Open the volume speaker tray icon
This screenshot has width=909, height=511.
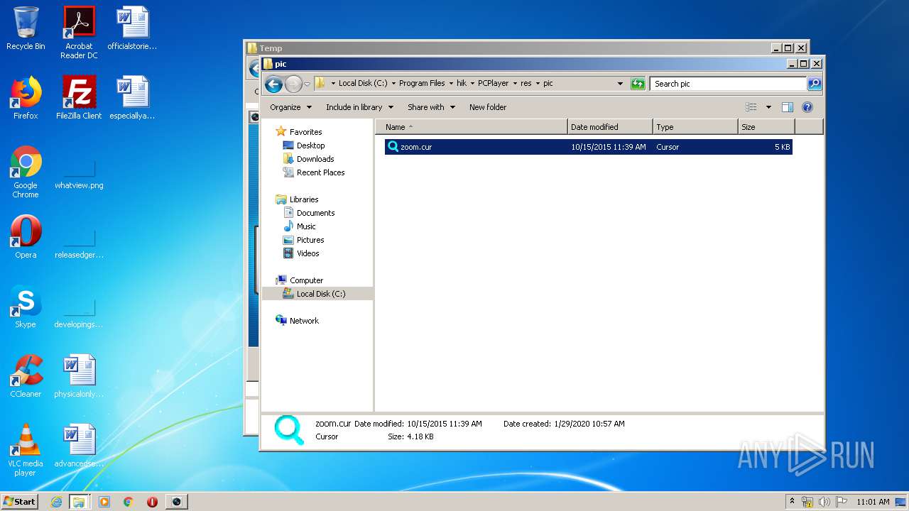[824, 502]
